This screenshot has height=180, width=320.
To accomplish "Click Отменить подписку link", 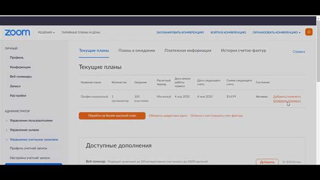I will [287, 101].
